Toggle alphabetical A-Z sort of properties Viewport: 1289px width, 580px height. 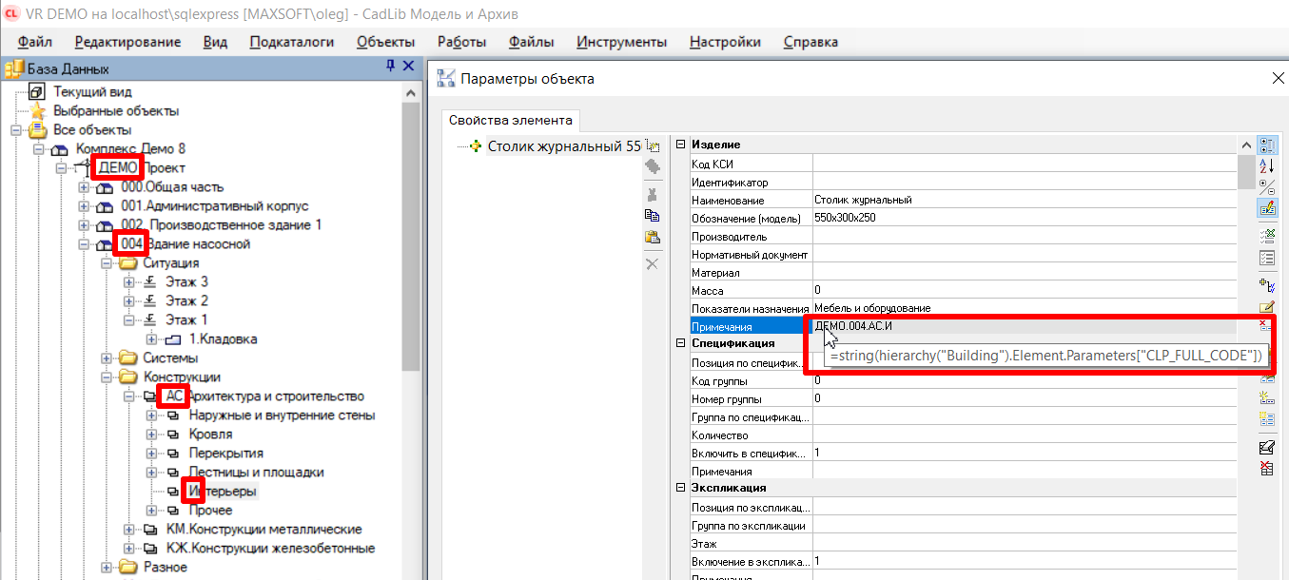coord(1267,166)
